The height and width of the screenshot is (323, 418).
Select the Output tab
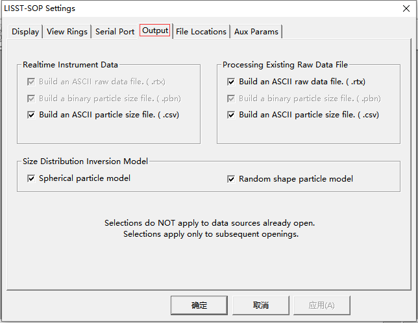155,30
